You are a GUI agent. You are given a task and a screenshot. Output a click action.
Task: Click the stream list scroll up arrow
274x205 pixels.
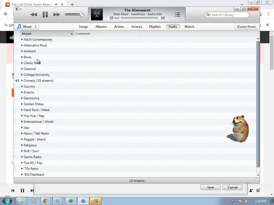coord(258,38)
